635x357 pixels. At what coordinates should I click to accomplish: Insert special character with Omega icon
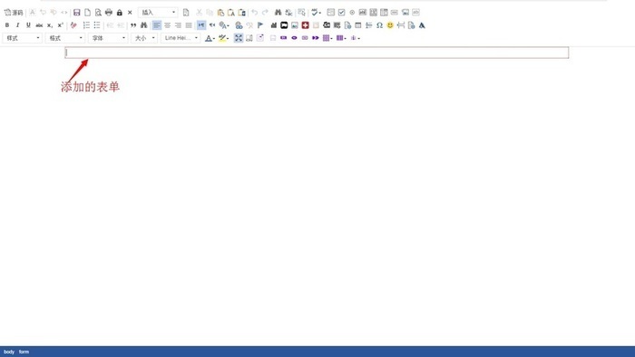tap(379, 25)
